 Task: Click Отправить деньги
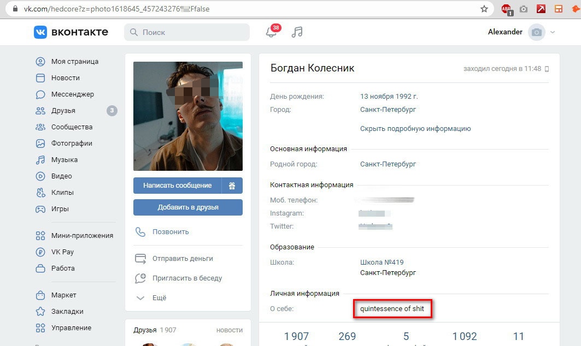point(183,258)
